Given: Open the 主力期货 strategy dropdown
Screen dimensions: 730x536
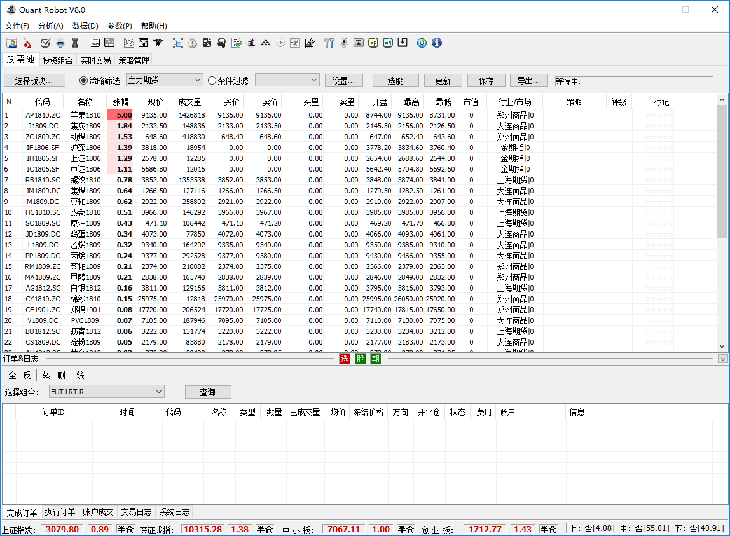Looking at the screenshot, I should (x=164, y=81).
